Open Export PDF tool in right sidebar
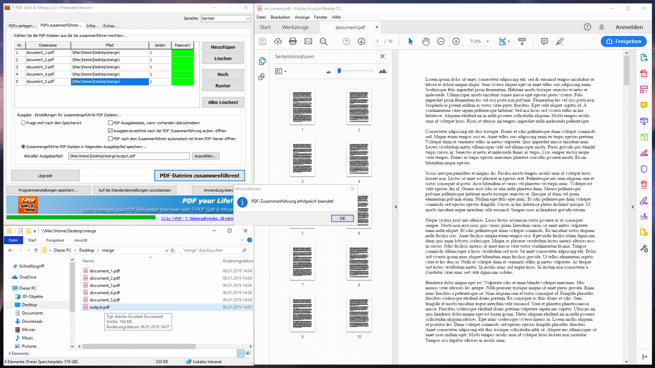Viewport: 655px width, 368px height. point(644,58)
